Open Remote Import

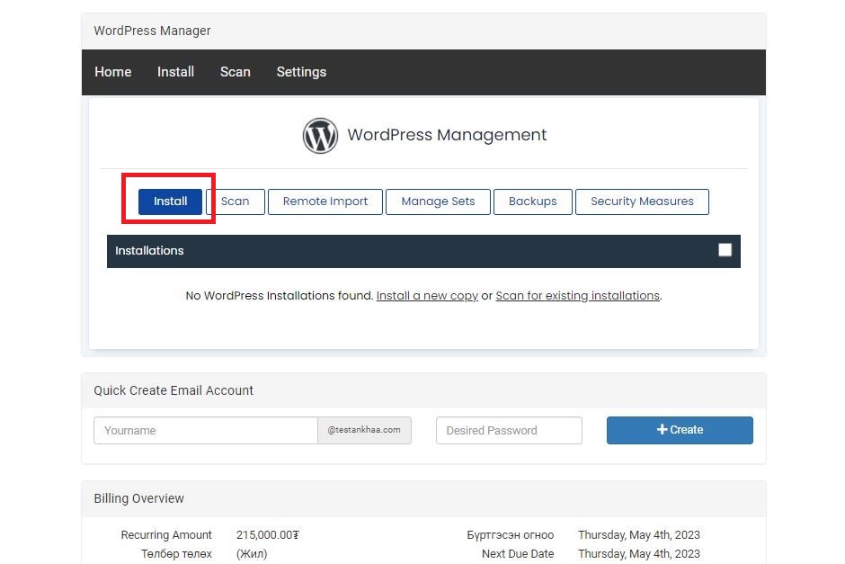(x=325, y=201)
